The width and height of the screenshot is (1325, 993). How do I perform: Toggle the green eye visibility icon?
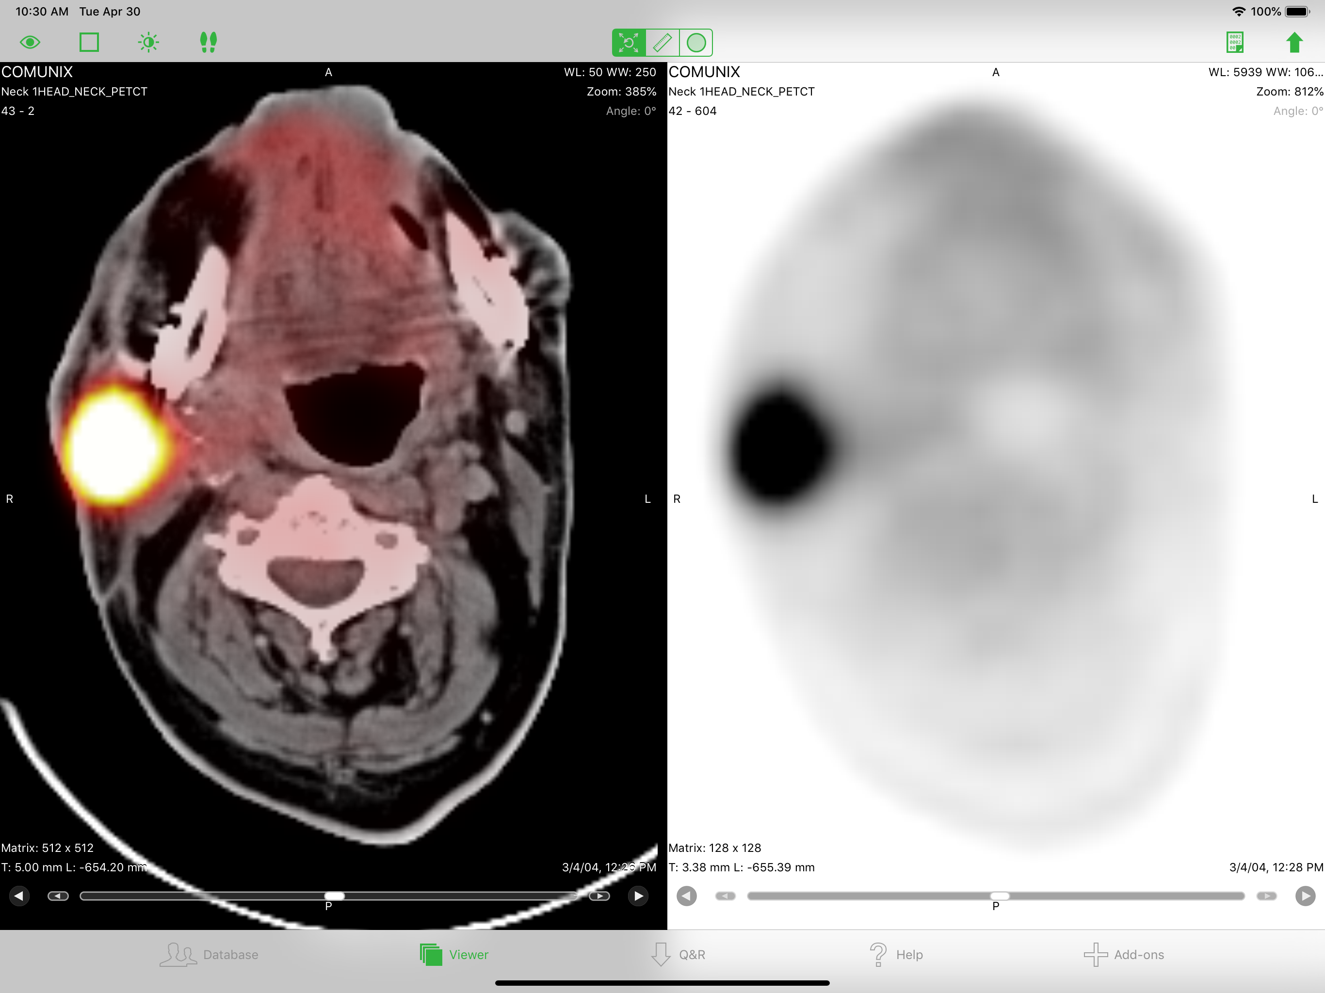click(x=30, y=43)
